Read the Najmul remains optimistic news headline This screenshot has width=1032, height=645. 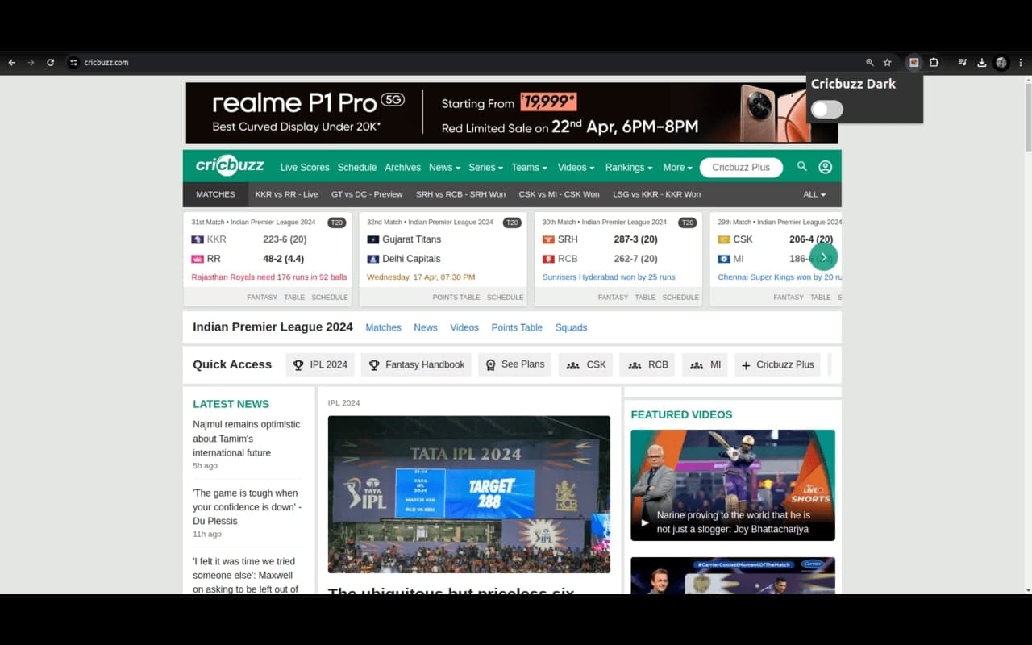[247, 439]
